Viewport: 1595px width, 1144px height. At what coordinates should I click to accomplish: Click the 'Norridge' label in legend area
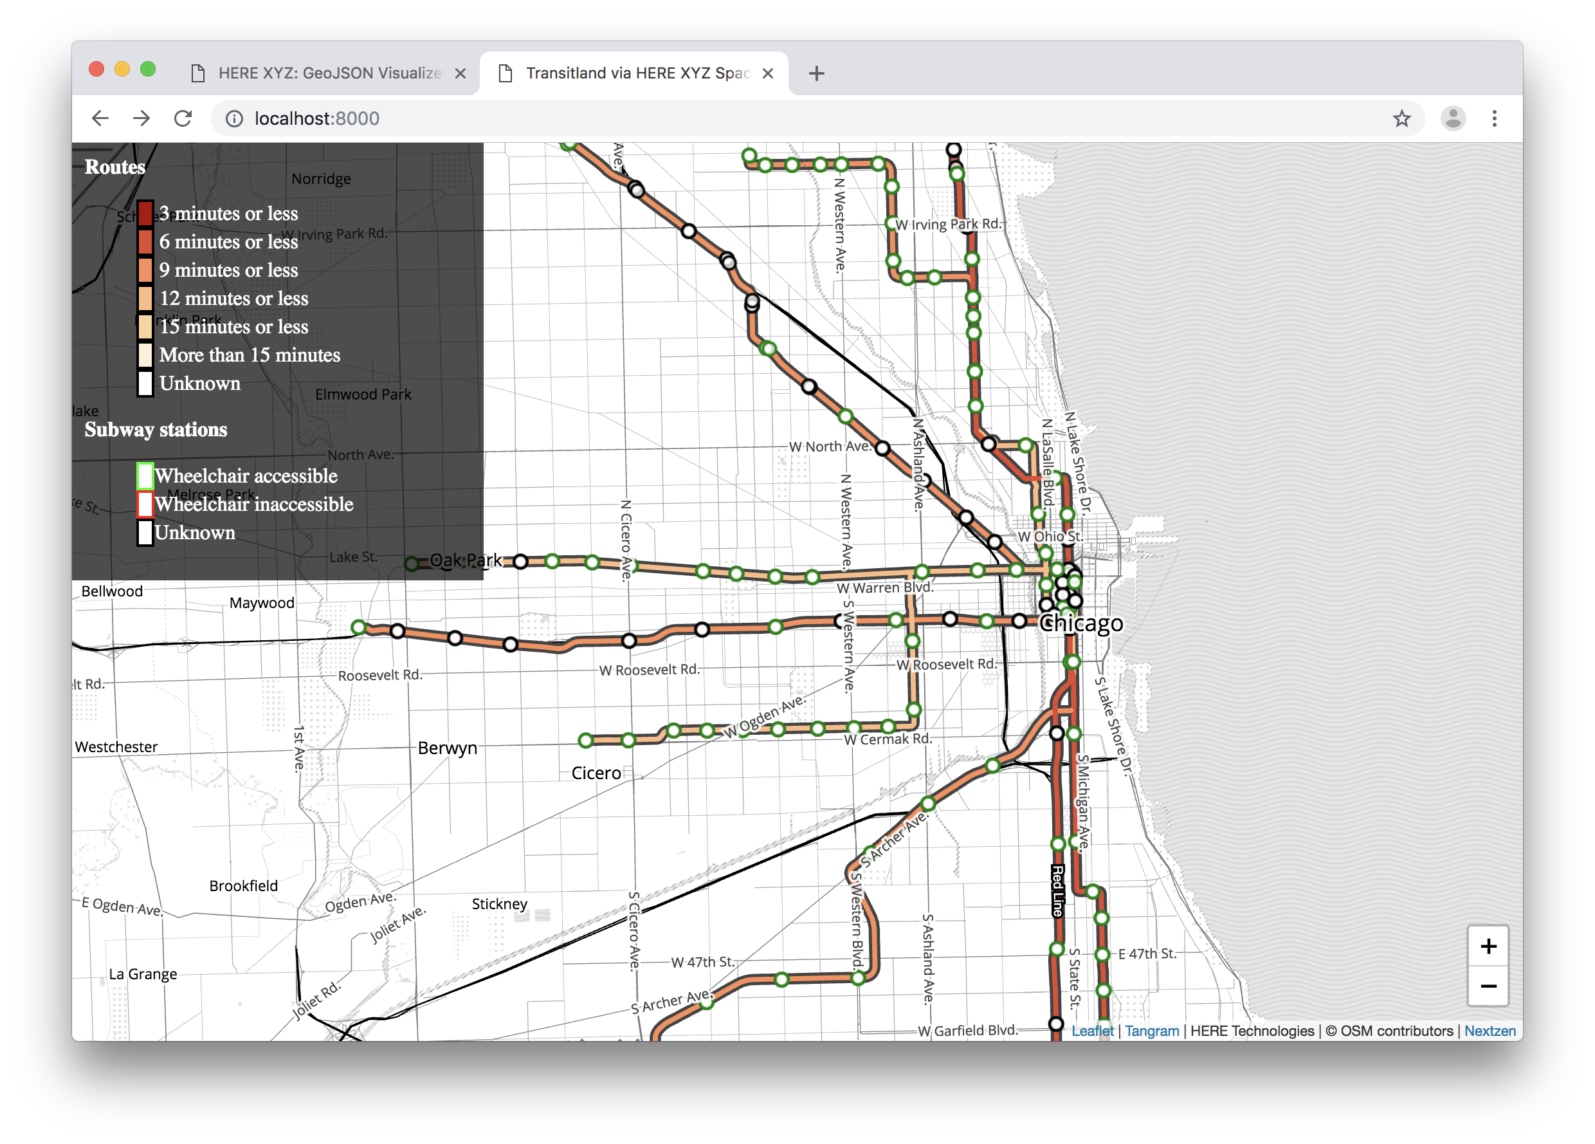click(x=321, y=179)
